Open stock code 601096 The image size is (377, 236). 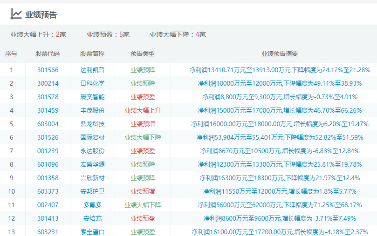click(x=48, y=164)
